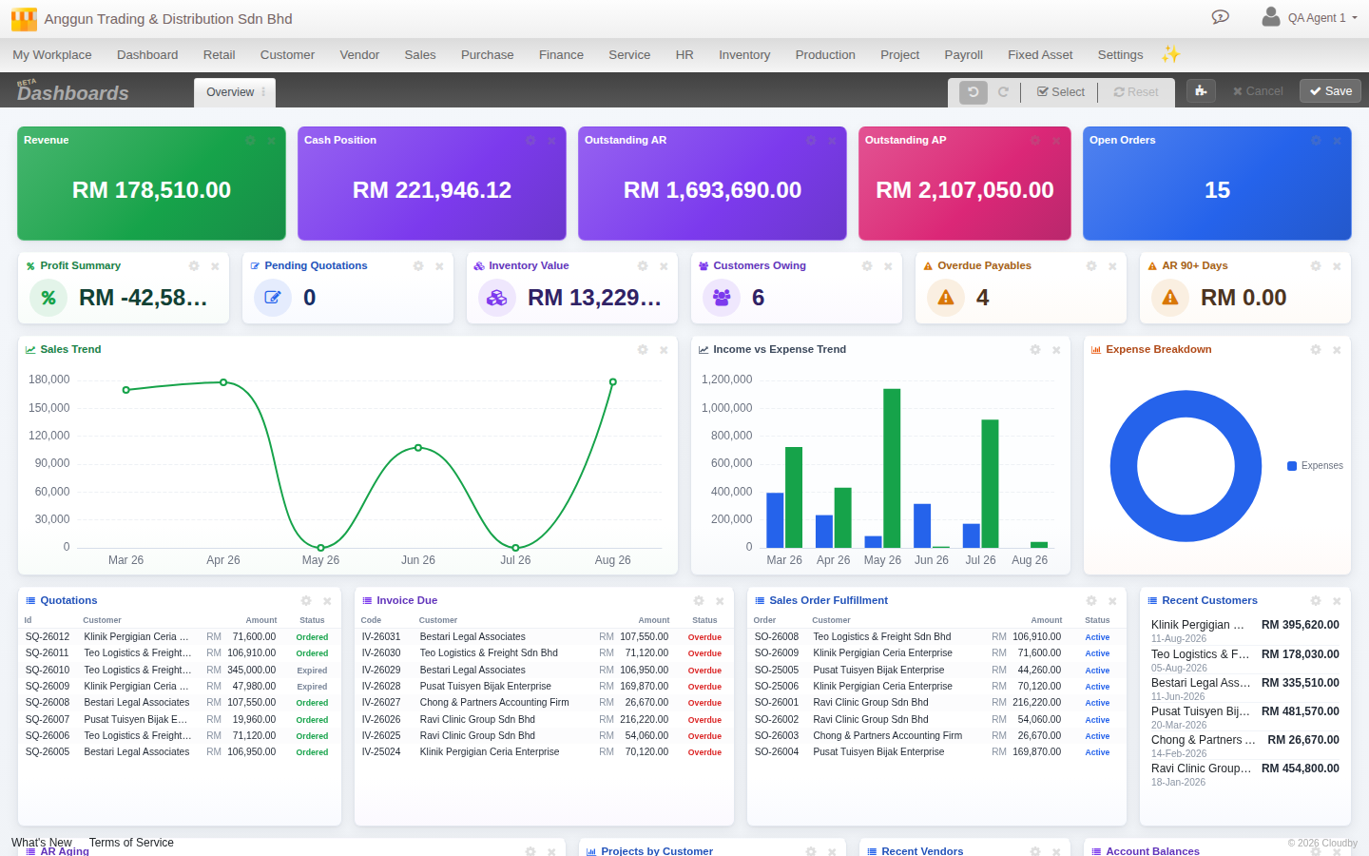Click the Cancel button
Image resolution: width=1369 pixels, height=856 pixels.
pos(1258,91)
